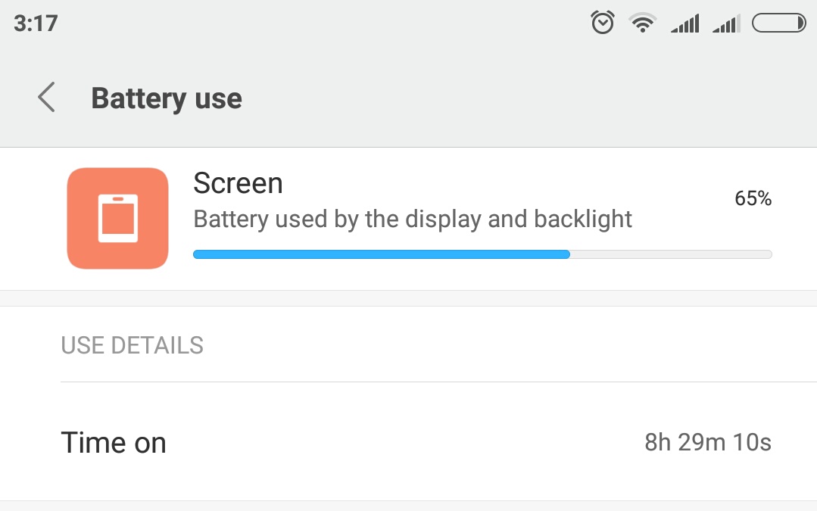The image size is (817, 511).
Task: Tap the orange Screen app icon
Action: (x=117, y=218)
